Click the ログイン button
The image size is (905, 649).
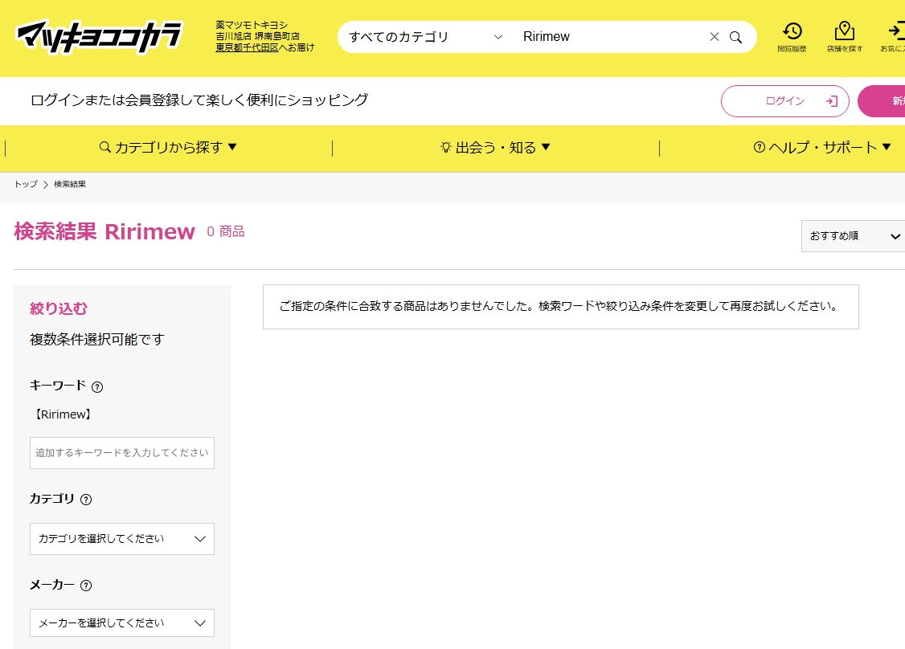785,101
